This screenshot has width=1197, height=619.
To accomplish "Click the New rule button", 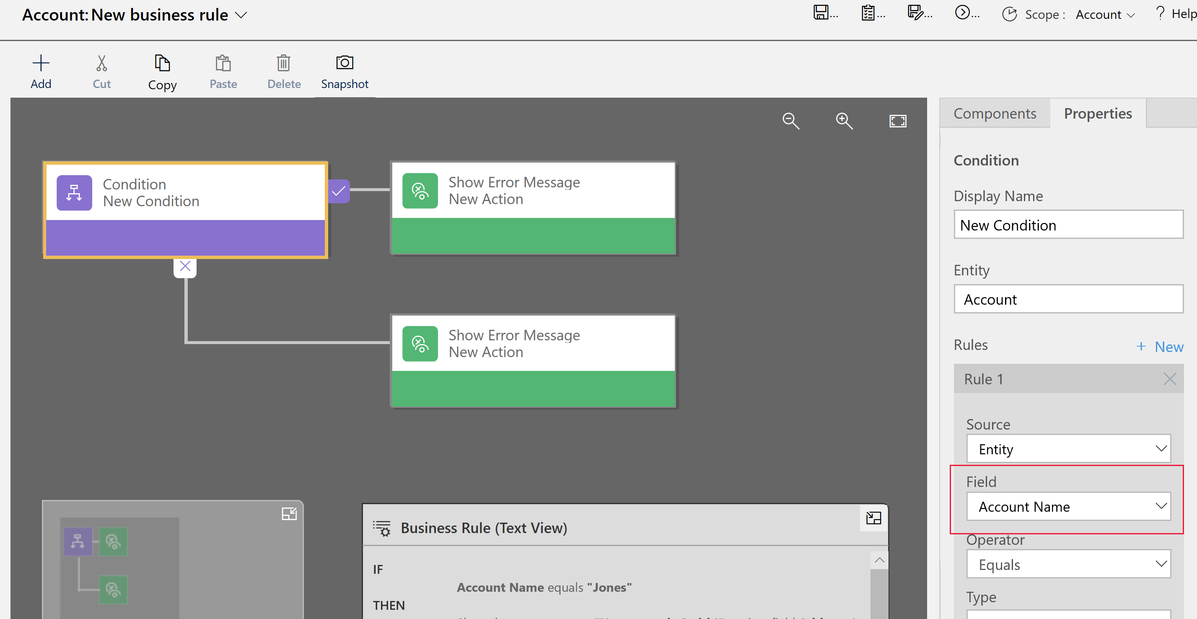I will 1159,346.
